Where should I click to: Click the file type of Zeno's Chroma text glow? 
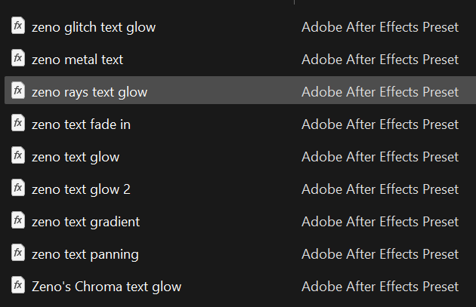point(380,287)
